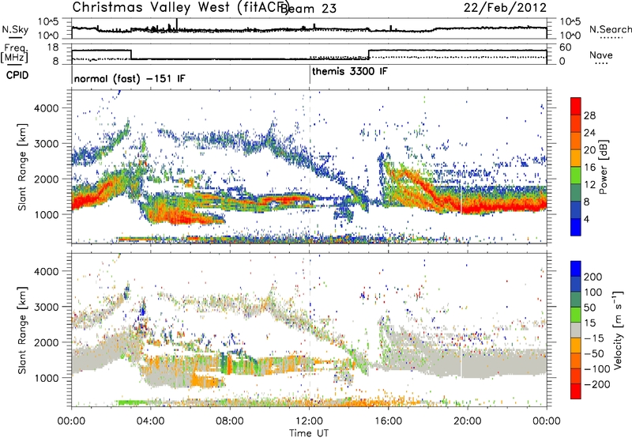Click the '18' frequency axis tick label
The image size is (632, 438).
(53, 47)
